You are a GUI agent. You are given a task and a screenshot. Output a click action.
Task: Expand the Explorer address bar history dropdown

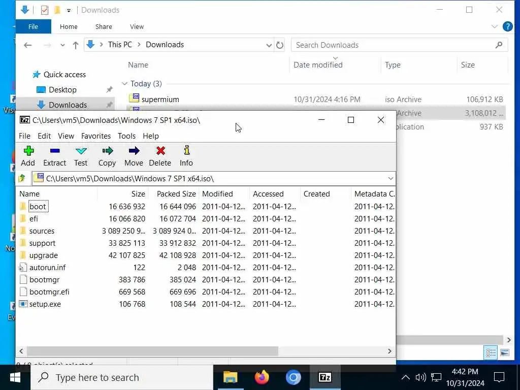click(x=269, y=45)
